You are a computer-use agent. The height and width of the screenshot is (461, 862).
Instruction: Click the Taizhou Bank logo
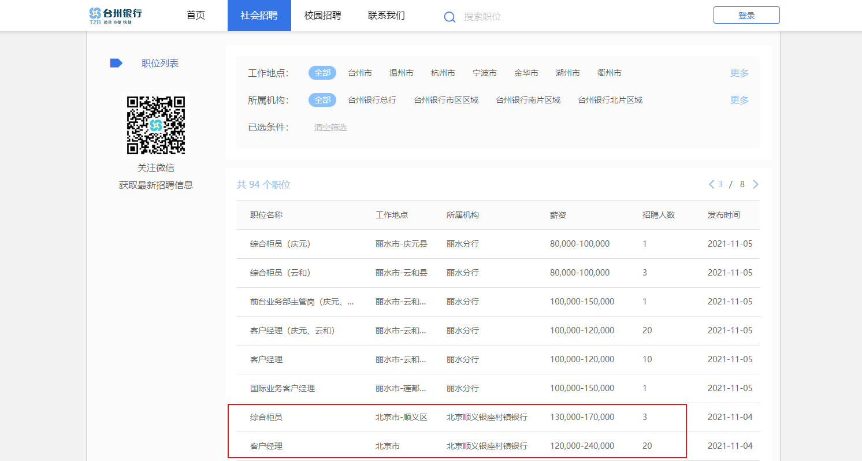tap(116, 16)
